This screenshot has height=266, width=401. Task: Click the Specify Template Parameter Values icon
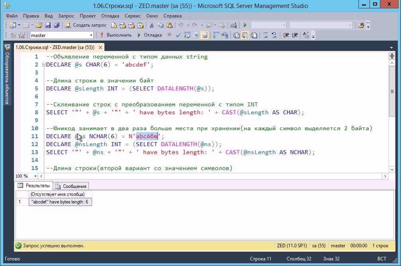coord(306,35)
